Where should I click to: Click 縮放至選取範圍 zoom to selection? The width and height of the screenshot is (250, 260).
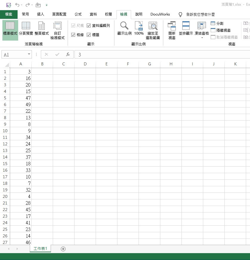153,30
